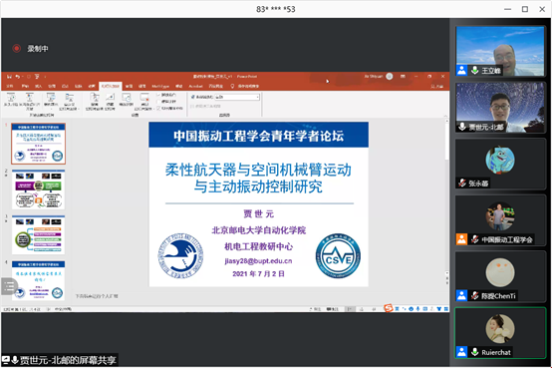This screenshot has width=552, height=368.
Task: Select the second slide thumbnail in panel
Action: (x=39, y=189)
